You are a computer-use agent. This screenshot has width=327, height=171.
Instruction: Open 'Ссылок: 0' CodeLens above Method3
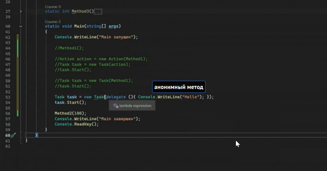pyautogui.click(x=53, y=7)
